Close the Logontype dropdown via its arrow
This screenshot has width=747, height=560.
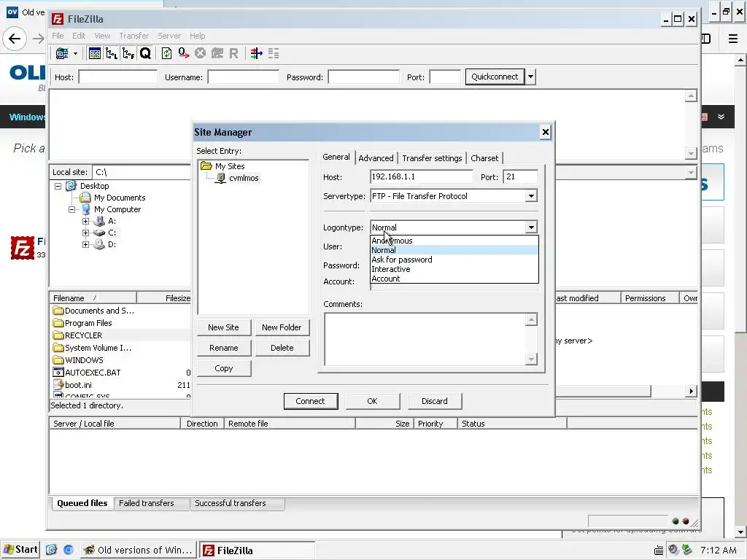coord(531,227)
